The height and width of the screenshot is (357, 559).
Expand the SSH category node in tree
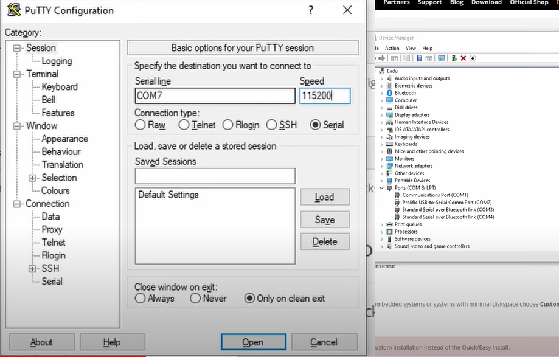pos(32,269)
